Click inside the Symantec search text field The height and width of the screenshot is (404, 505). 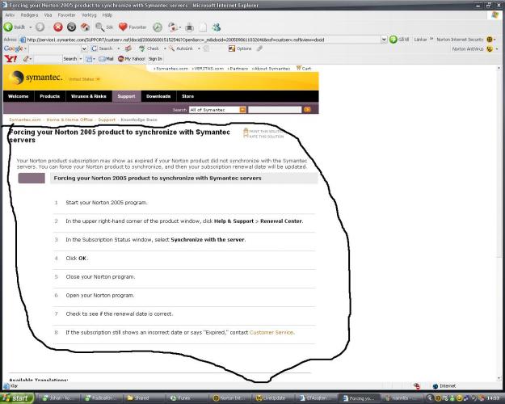pos(274,109)
